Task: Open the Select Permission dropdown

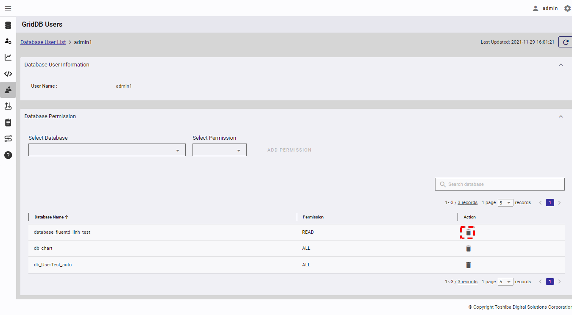Action: tap(220, 150)
